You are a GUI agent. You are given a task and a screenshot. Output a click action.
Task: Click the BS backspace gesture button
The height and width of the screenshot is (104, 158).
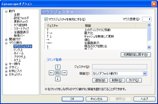[58, 73]
